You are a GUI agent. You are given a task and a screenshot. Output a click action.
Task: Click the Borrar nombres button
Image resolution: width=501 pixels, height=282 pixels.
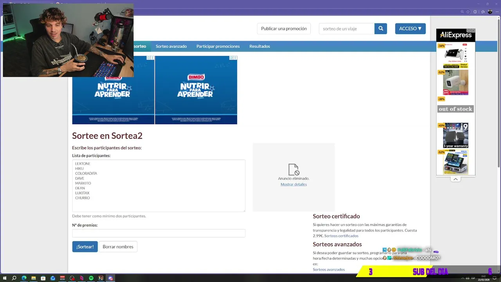(x=118, y=247)
